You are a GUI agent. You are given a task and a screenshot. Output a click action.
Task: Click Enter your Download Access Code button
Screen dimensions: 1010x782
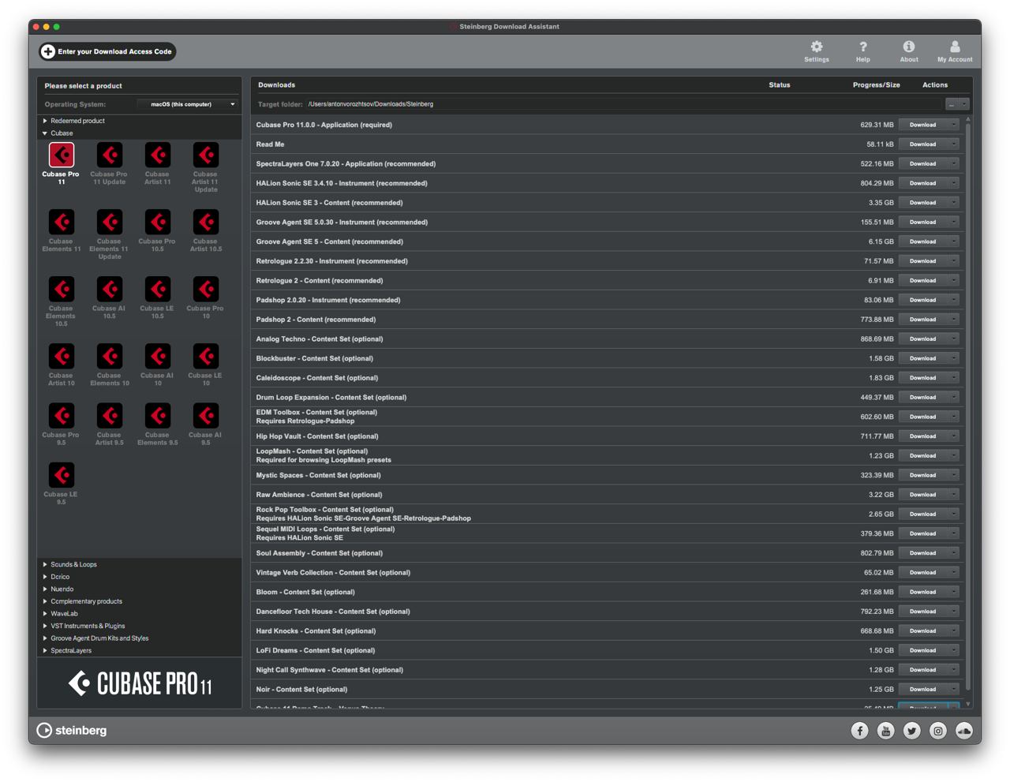coord(107,51)
